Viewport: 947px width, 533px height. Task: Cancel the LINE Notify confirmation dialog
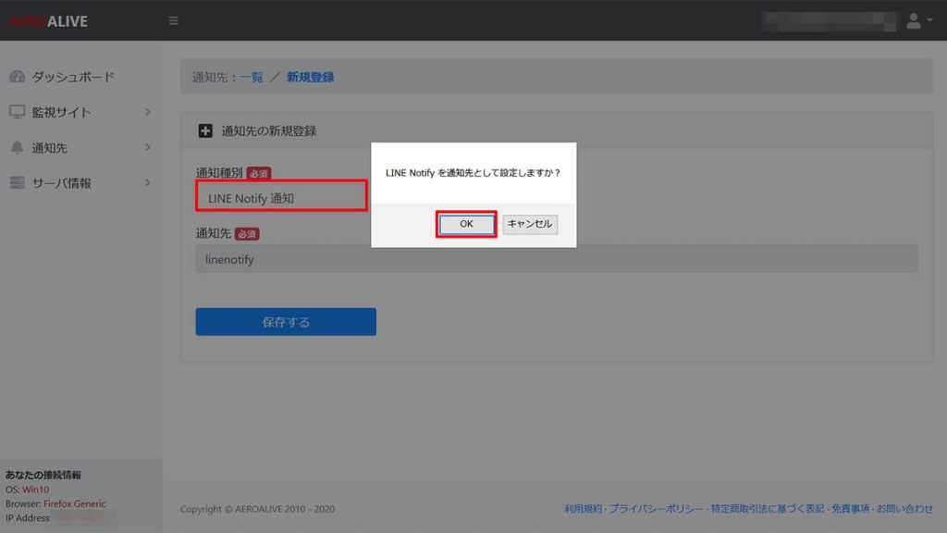click(530, 224)
